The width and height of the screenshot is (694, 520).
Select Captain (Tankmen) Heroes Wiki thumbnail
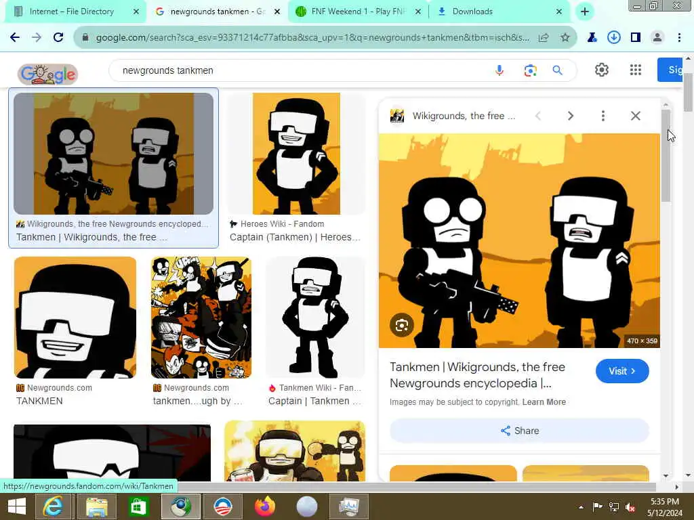pos(296,154)
